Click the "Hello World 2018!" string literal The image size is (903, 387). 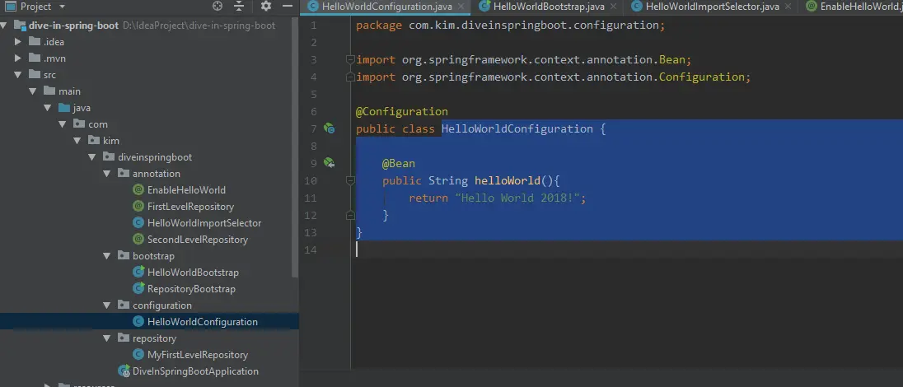517,198
